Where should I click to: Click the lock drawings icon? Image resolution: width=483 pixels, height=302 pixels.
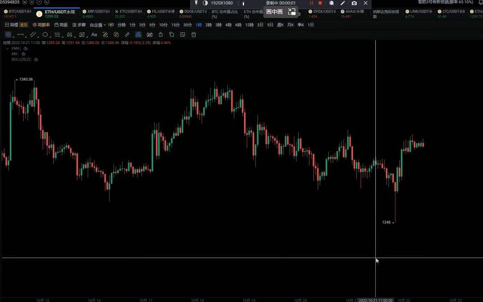(161, 35)
